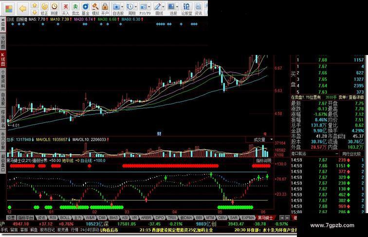Select the K线图 sidebar tab
Image resolution: width=368 pixels, height=237 pixels.
(x=3, y=59)
